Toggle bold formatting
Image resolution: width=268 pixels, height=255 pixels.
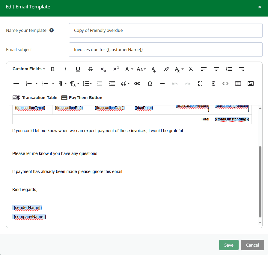[53, 69]
